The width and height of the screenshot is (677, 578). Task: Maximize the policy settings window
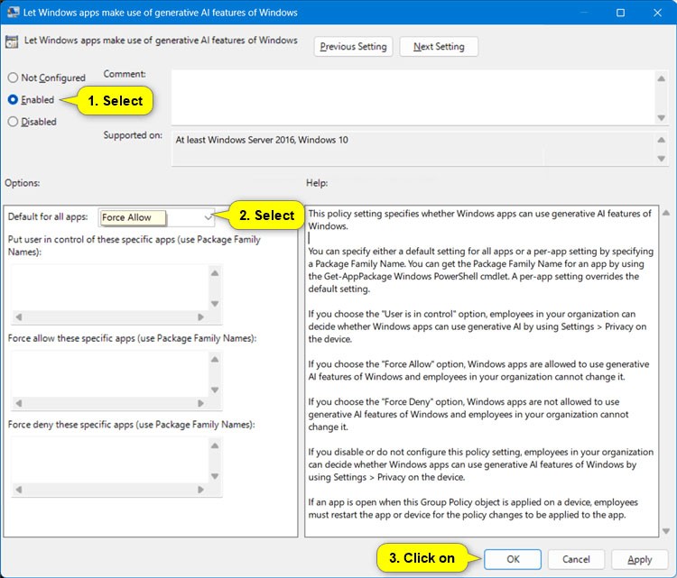[620, 14]
